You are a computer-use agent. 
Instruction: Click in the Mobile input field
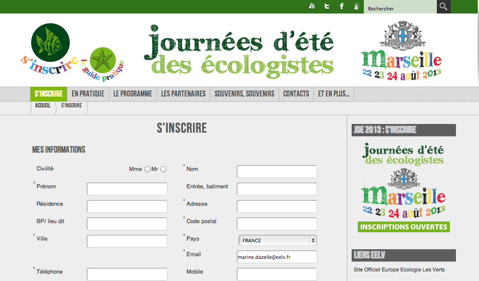pos(277,274)
